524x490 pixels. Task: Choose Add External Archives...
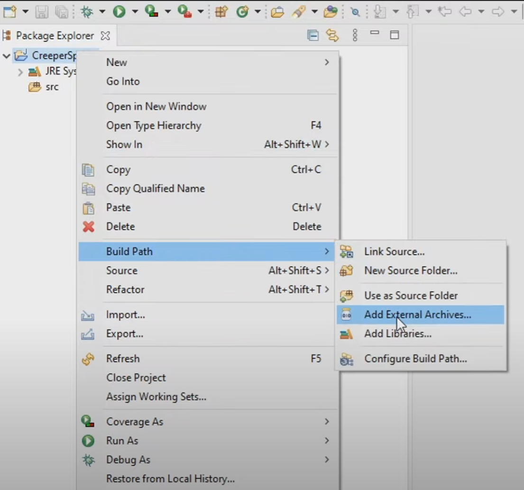tap(421, 314)
